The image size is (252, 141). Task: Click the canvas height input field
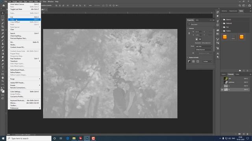[198, 35]
